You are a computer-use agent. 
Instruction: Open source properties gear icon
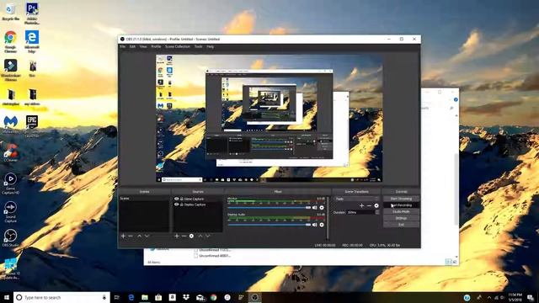click(191, 236)
